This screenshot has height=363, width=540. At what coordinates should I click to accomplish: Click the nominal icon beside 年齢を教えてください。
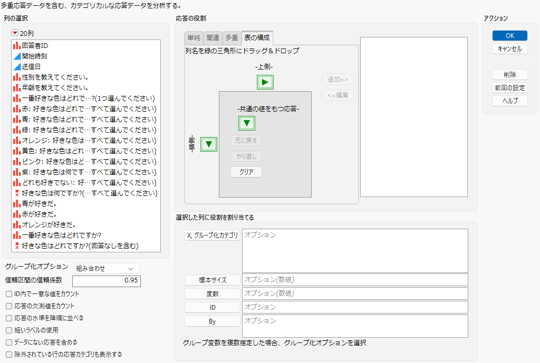tap(17, 88)
